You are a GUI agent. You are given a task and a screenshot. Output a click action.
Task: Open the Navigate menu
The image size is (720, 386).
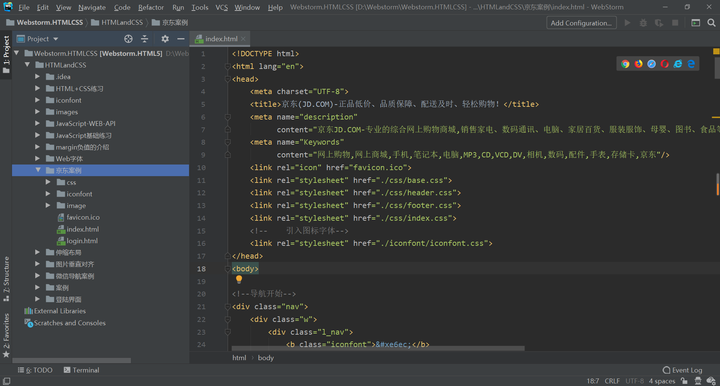tap(92, 7)
